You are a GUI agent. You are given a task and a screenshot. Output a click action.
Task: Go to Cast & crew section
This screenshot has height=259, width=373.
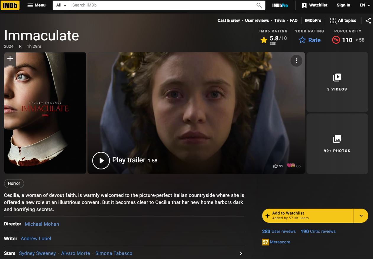click(228, 20)
